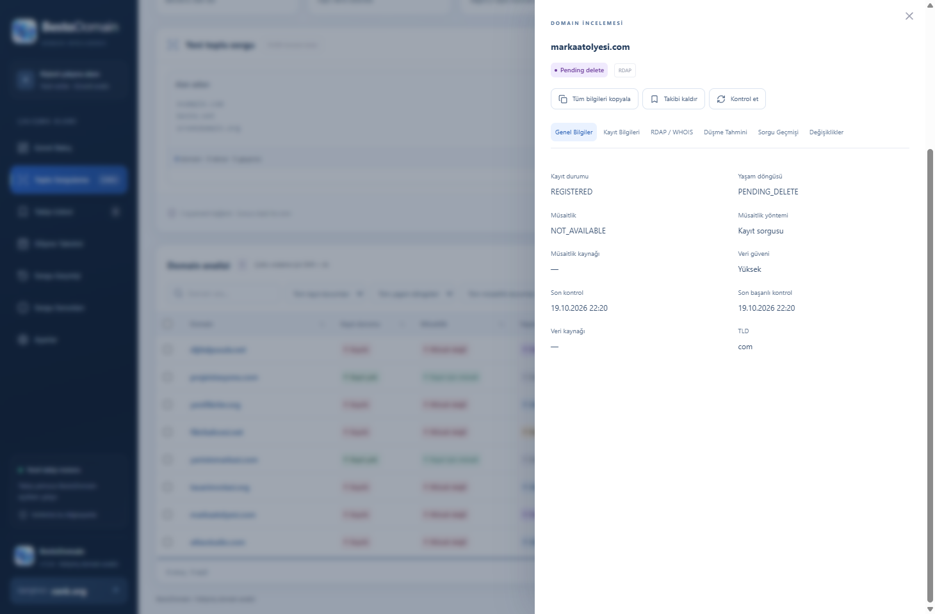The height and width of the screenshot is (614, 935).
Task: Click the scrollbar down arrow
Action: click(930, 609)
